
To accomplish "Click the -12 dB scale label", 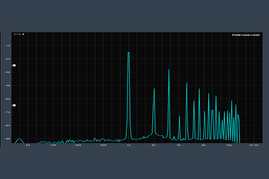I will tap(19, 46).
